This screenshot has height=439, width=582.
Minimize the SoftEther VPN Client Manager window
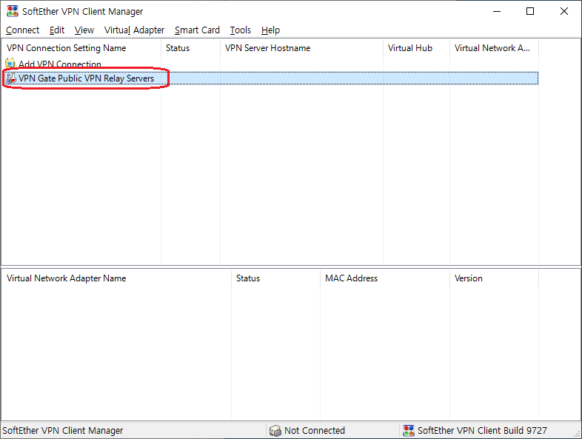[x=497, y=11]
